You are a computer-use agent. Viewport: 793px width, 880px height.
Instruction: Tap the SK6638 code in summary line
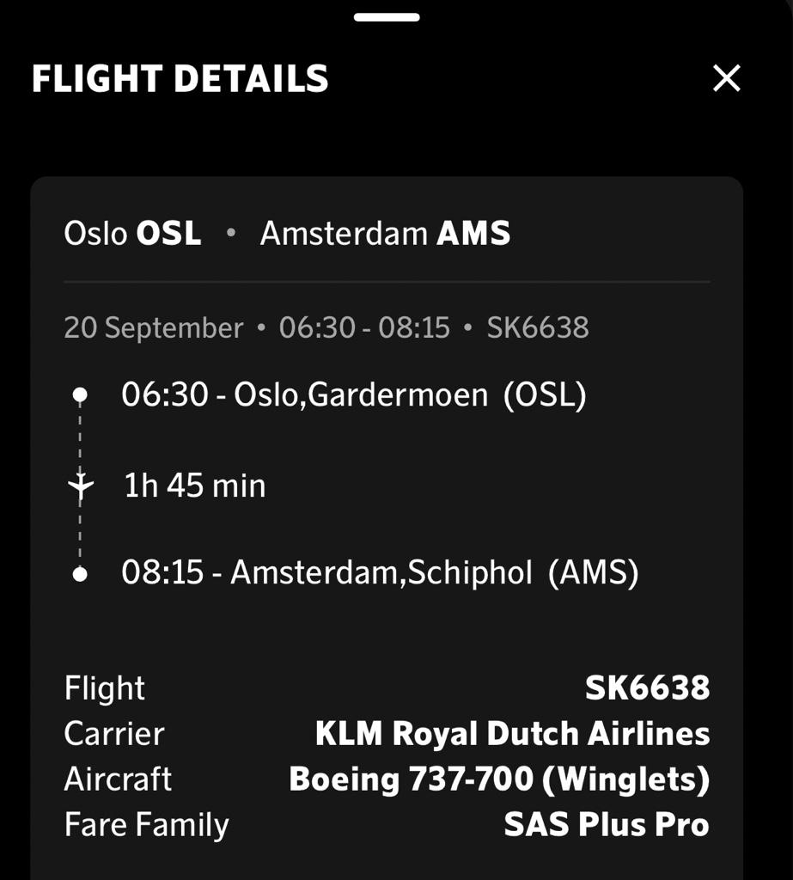click(538, 327)
